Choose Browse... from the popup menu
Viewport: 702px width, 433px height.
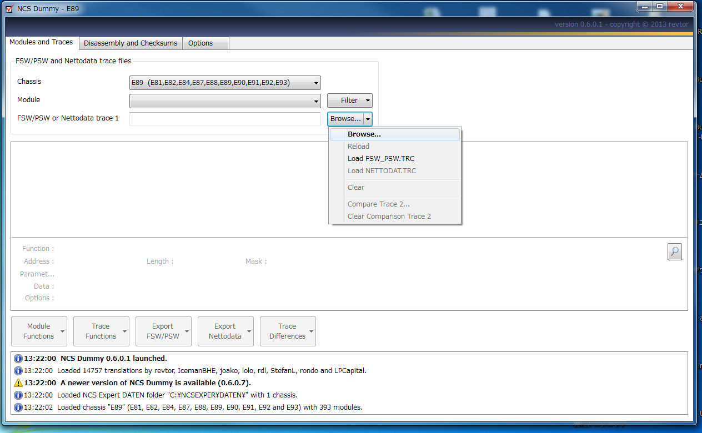[395, 134]
